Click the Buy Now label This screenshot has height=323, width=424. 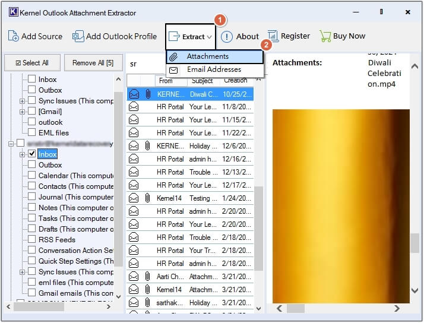click(349, 36)
